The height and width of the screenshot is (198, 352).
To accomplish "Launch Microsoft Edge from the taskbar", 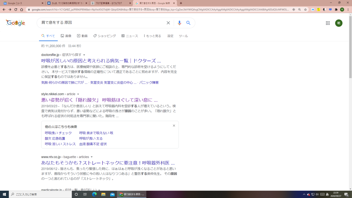I will tap(94, 194).
